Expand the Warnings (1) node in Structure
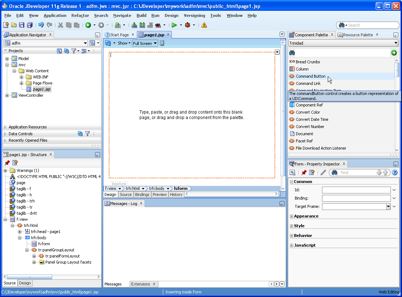This screenshot has height=297, width=402. [x=5, y=170]
